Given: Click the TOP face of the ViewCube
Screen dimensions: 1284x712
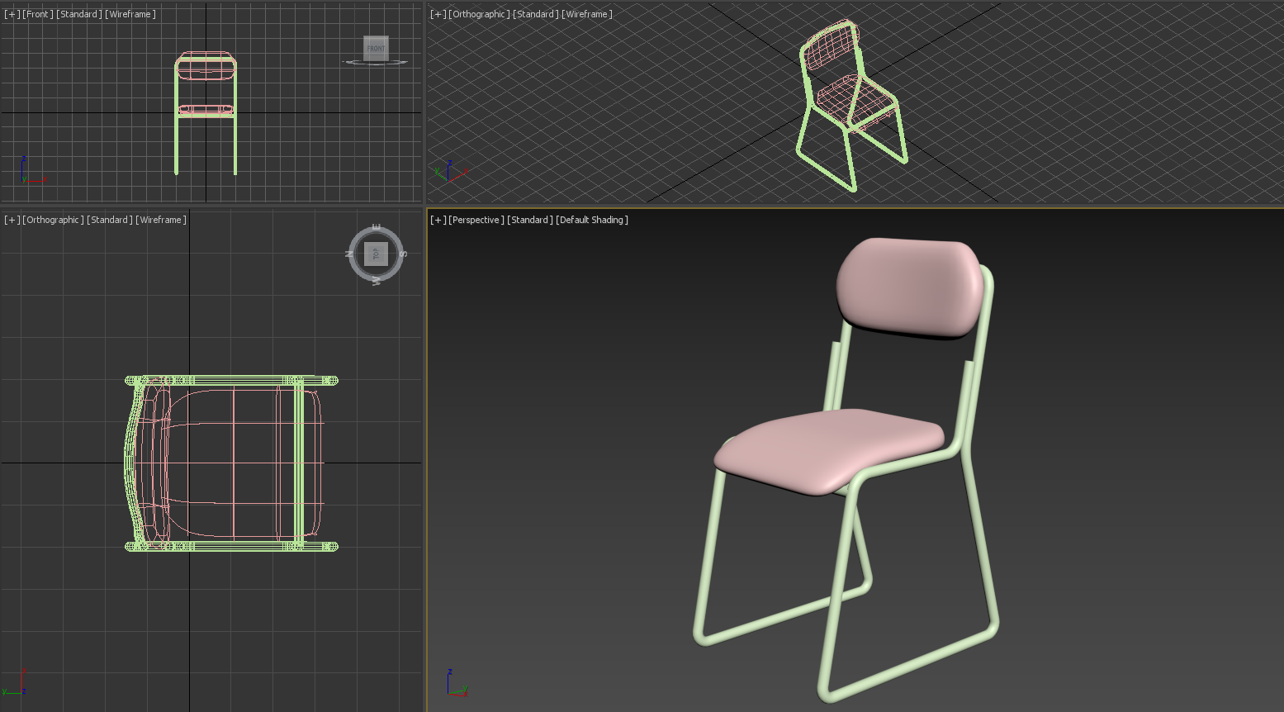Looking at the screenshot, I should [376, 254].
